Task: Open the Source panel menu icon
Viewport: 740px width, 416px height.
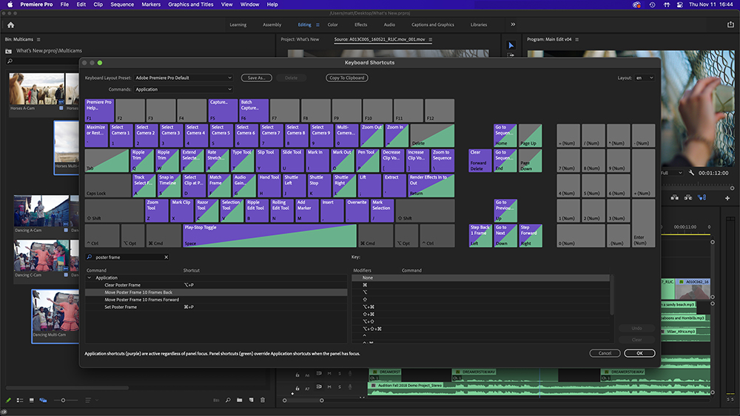Action: coord(430,39)
